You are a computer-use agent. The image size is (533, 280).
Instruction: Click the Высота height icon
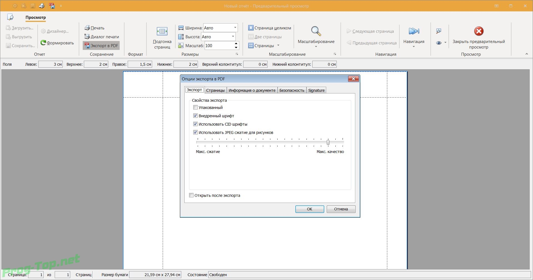coord(181,37)
